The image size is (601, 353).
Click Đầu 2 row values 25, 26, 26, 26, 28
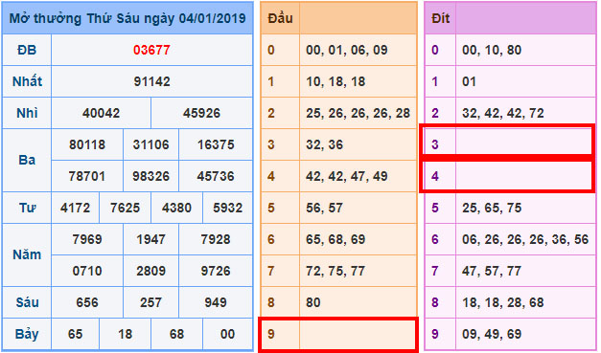[x=358, y=113]
